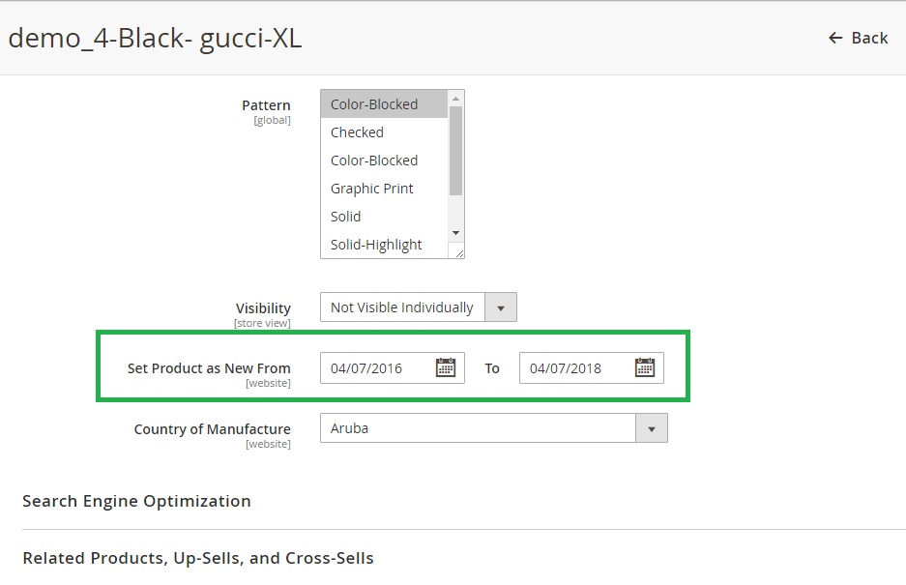Click the Back arrow button

point(858,38)
